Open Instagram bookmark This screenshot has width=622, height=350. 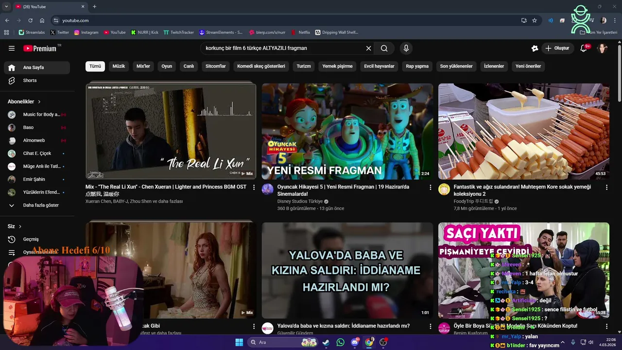click(86, 33)
